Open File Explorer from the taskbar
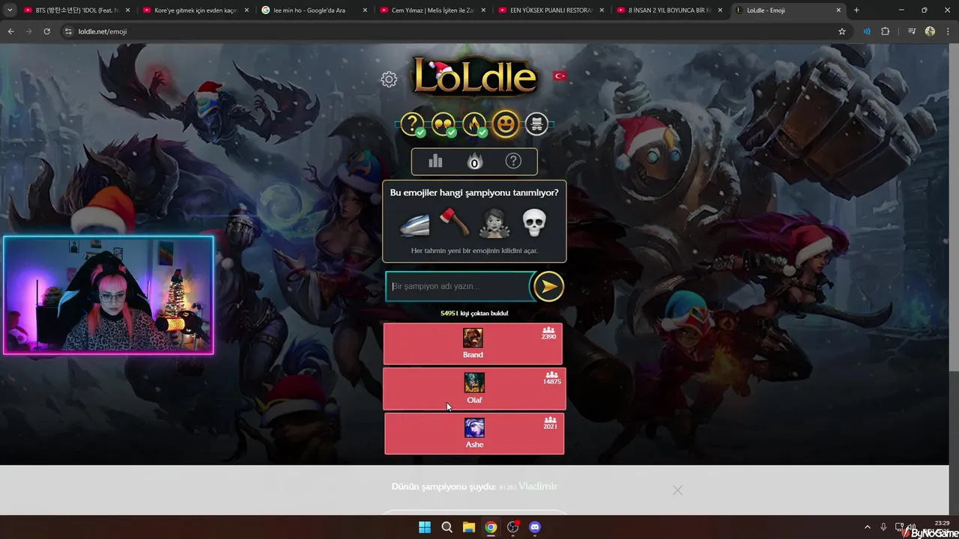Screen dimensions: 959x539 tap(468, 527)
